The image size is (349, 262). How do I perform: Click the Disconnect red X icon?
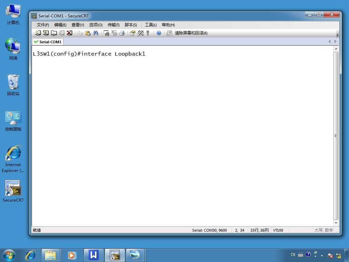pos(70,33)
